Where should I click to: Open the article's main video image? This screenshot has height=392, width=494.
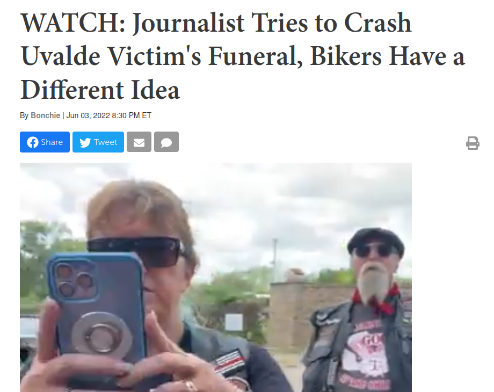[216, 277]
